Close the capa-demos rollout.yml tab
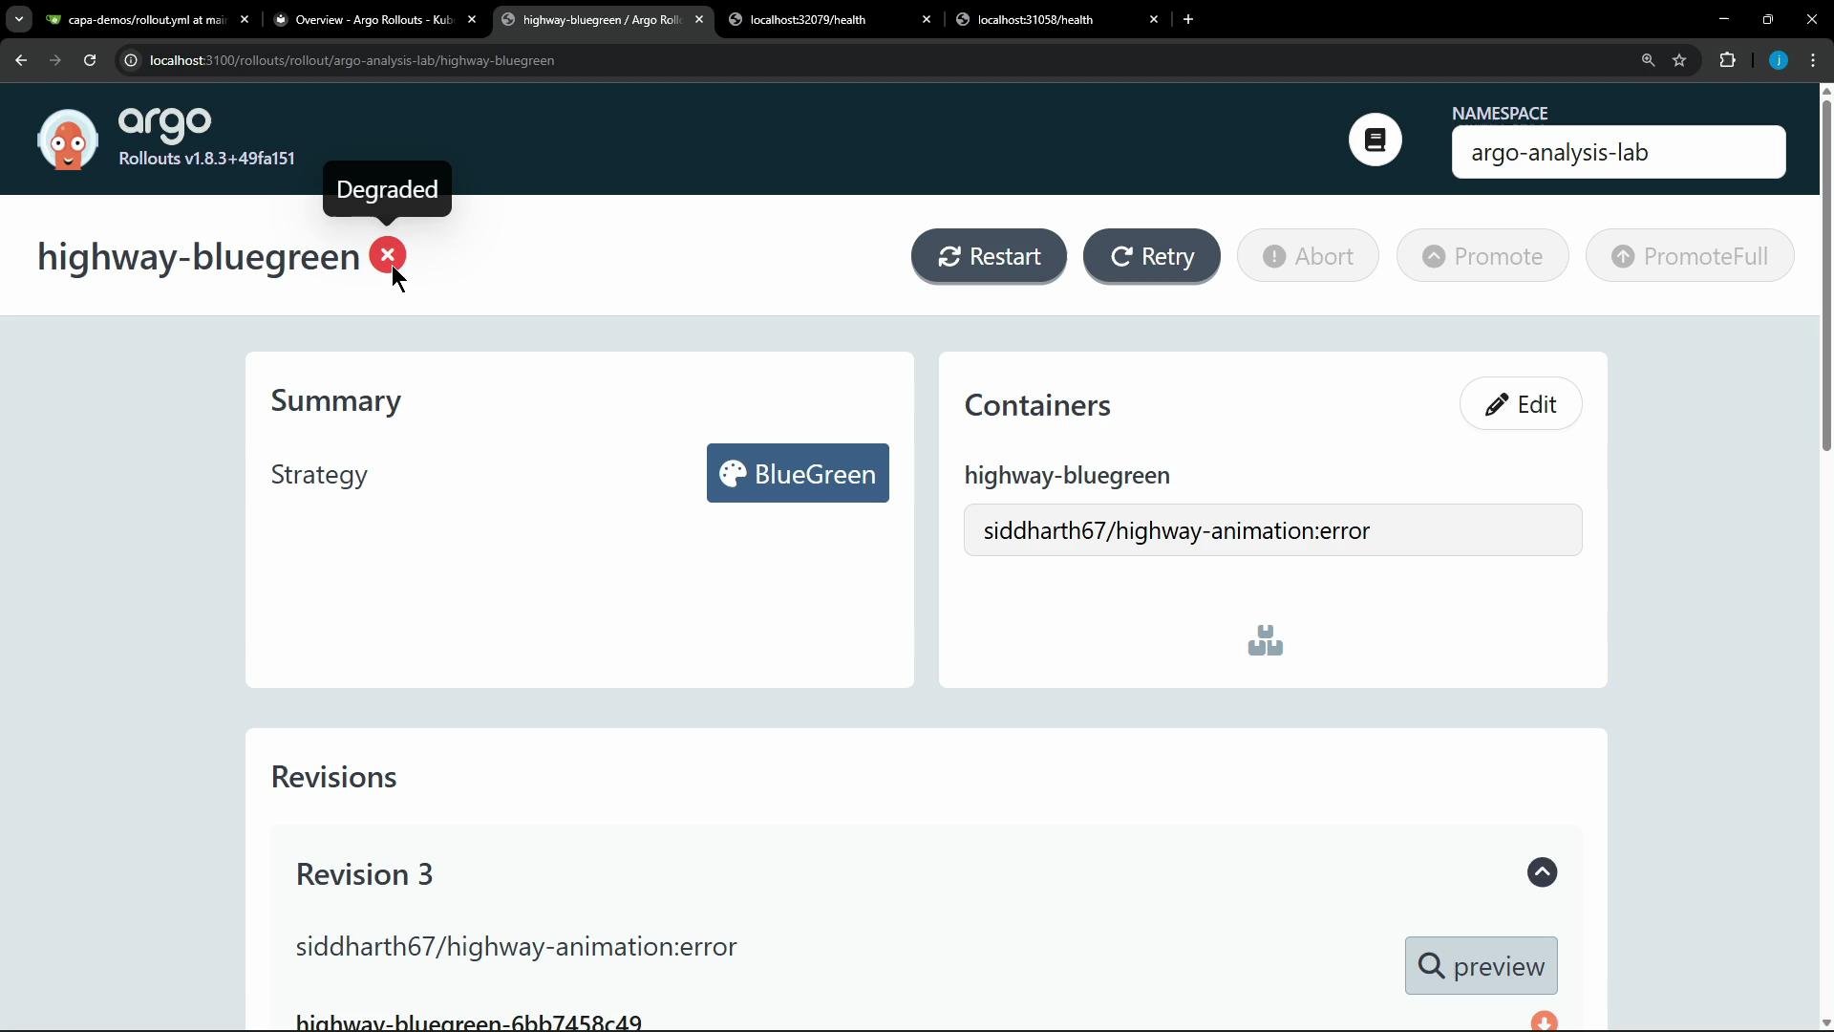 [x=245, y=19]
